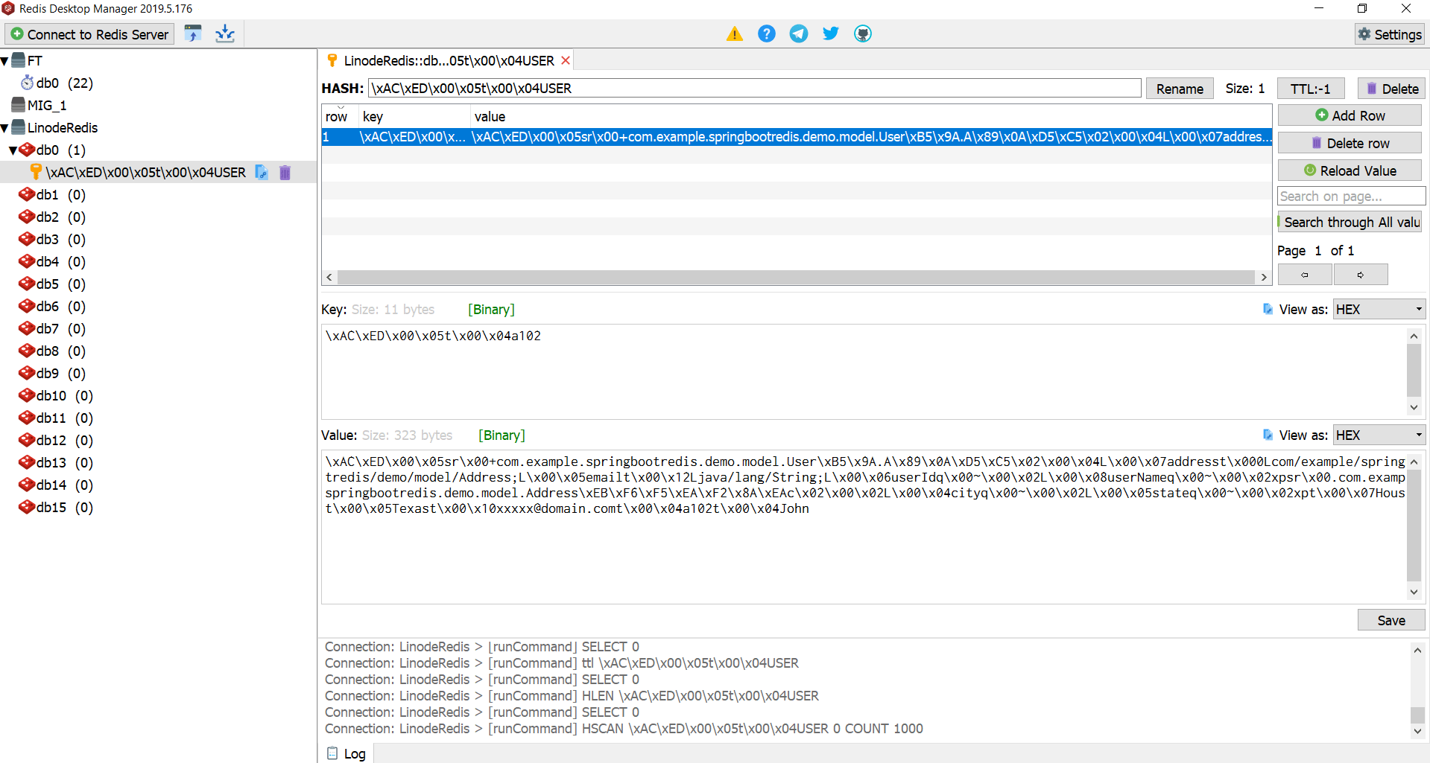Viewport: 1430px width, 763px height.
Task: Click Connect to Redis Server
Action: click(89, 34)
